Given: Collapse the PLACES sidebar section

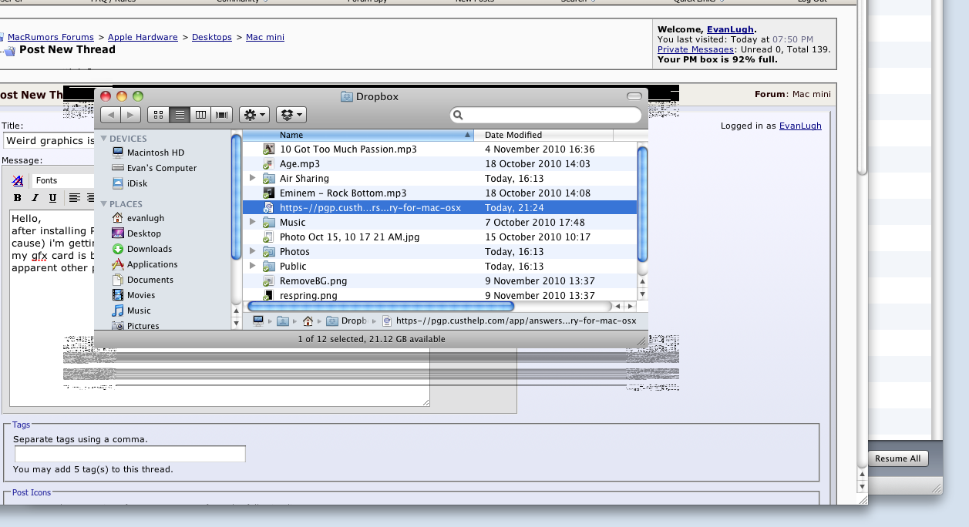Looking at the screenshot, I should click(104, 204).
